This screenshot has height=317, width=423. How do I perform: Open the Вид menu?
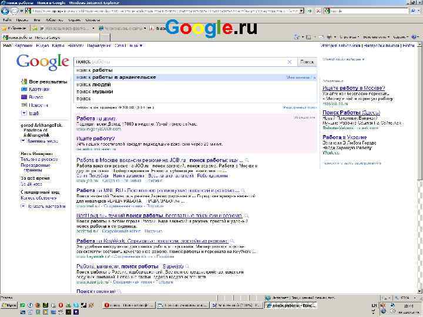[37, 20]
